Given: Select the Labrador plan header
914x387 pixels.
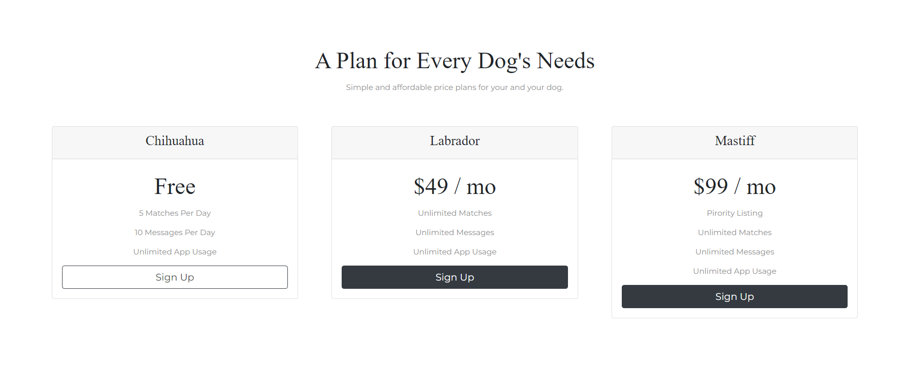Looking at the screenshot, I should (x=454, y=141).
